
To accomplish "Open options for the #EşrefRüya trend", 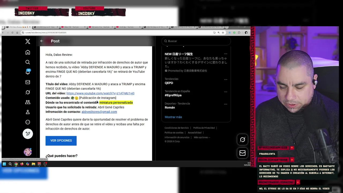I will [226, 92].
